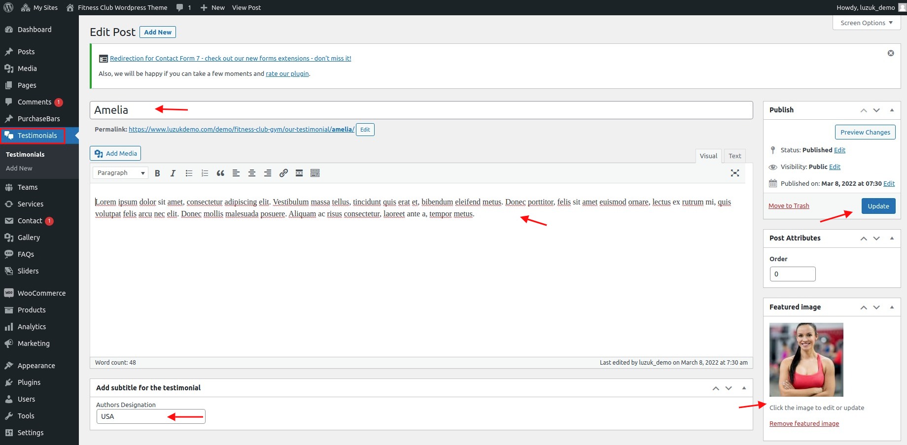The image size is (907, 445).
Task: Click the featured image thumbnail
Action: (806, 360)
